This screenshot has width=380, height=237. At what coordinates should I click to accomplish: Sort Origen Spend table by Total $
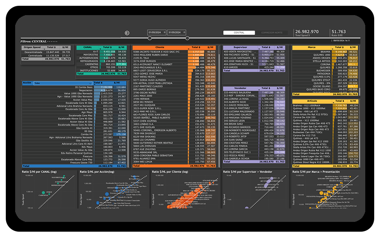[51, 47]
